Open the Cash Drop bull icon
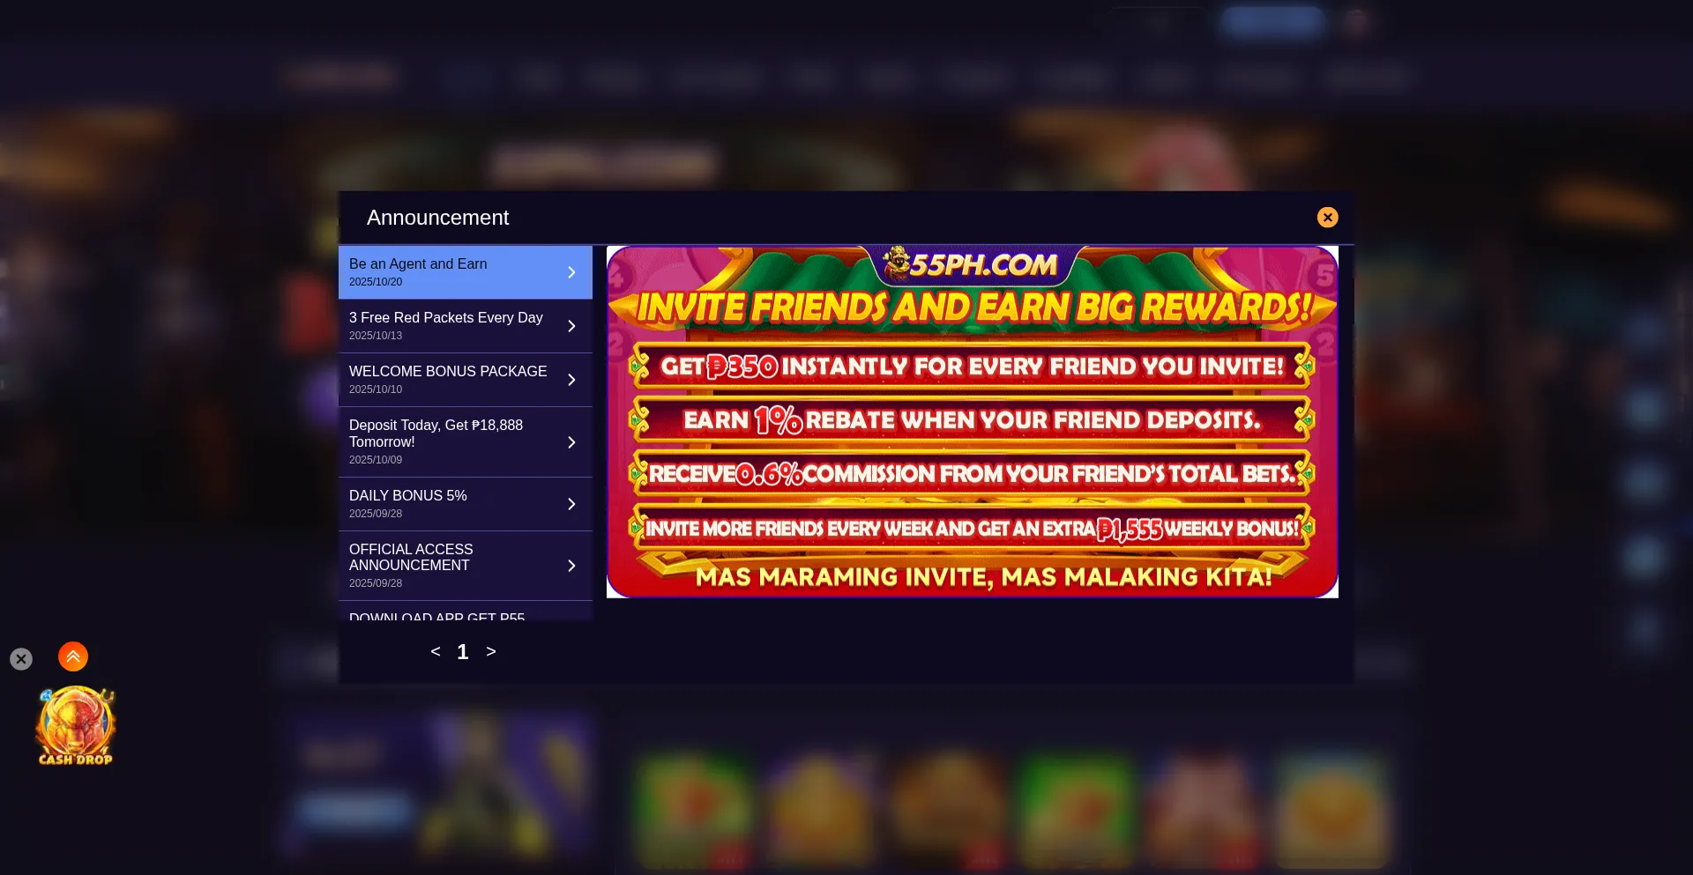 pyautogui.click(x=75, y=725)
